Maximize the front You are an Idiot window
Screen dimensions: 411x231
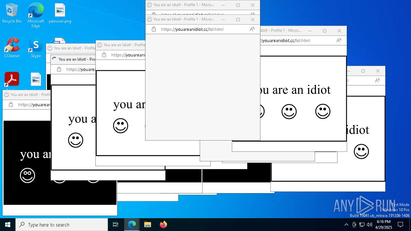(x=238, y=19)
